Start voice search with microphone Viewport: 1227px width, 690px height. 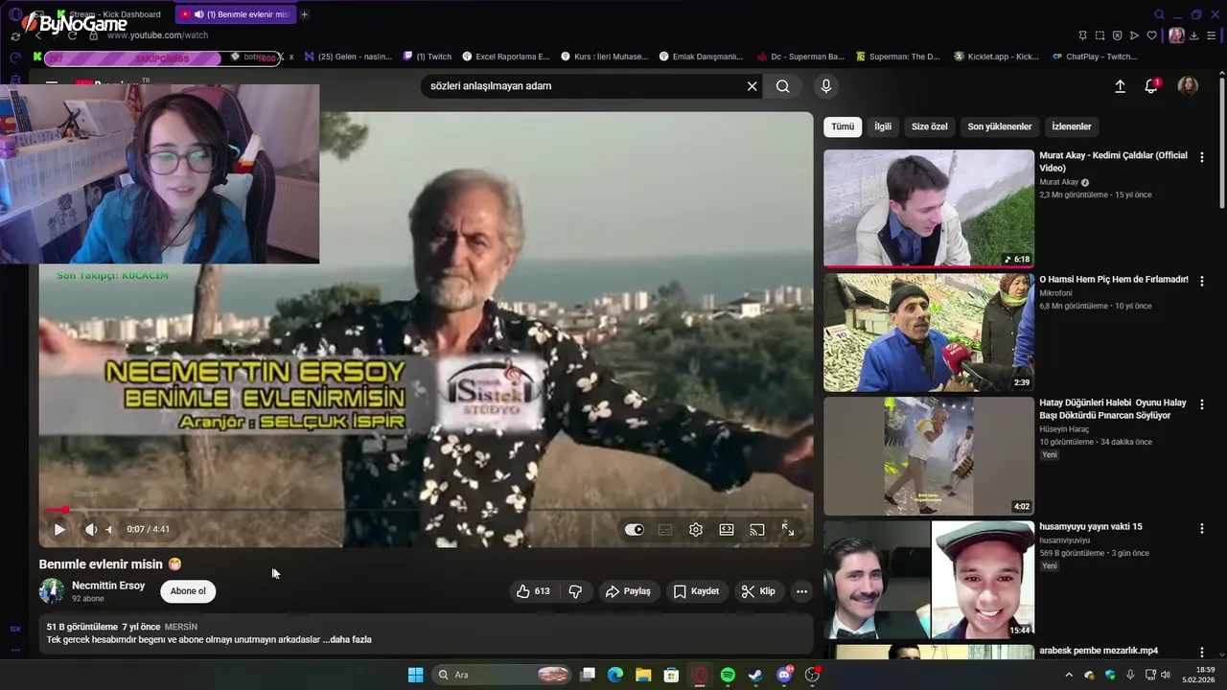826,86
